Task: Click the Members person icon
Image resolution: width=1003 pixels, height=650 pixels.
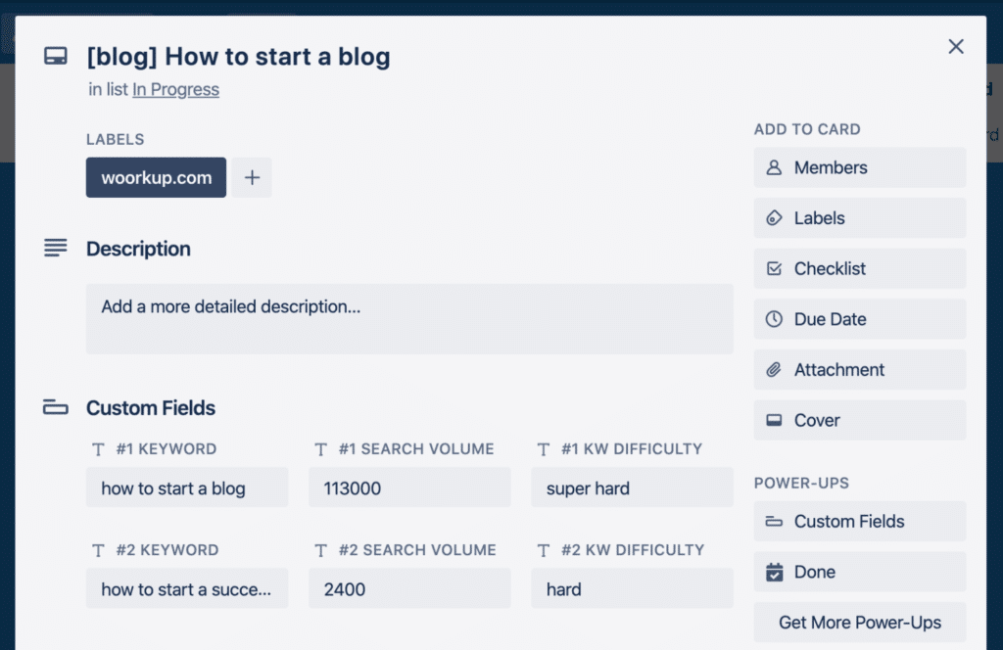Action: (x=775, y=166)
